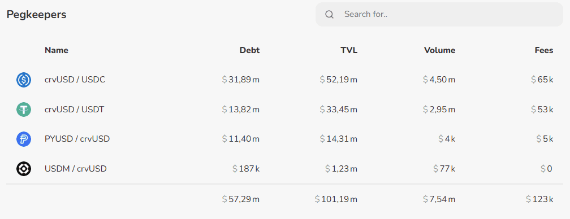The height and width of the screenshot is (219, 570).
Task: Select the USDM / crvUSD pegkeeper row
Action: pos(284,169)
